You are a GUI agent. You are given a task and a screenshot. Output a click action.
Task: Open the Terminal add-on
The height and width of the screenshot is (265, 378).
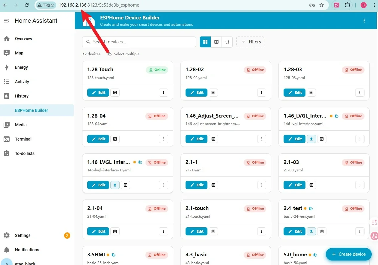[37, 139]
